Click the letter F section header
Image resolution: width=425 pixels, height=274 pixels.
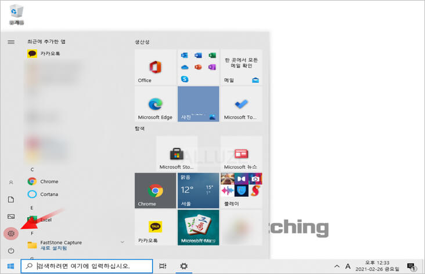click(32, 233)
